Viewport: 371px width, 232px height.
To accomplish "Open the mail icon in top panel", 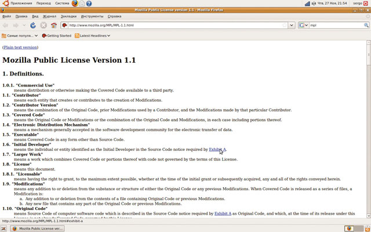I will point(82,3).
